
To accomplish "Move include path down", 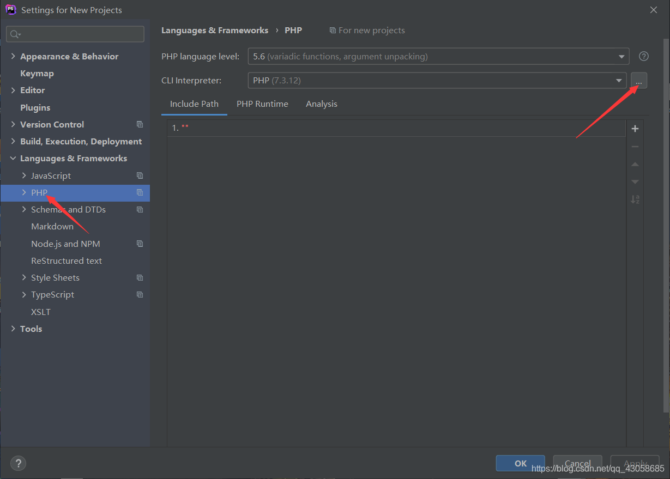I will point(635,181).
